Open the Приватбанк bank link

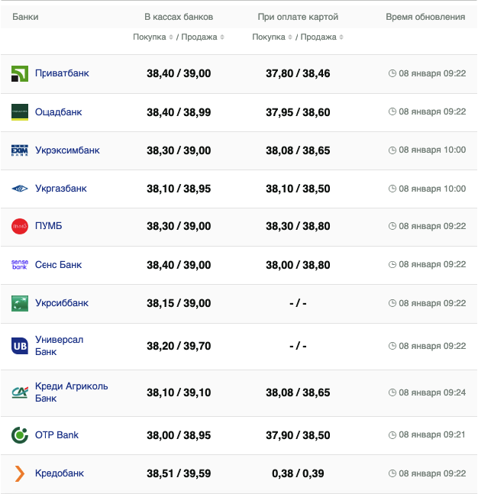[x=62, y=73]
